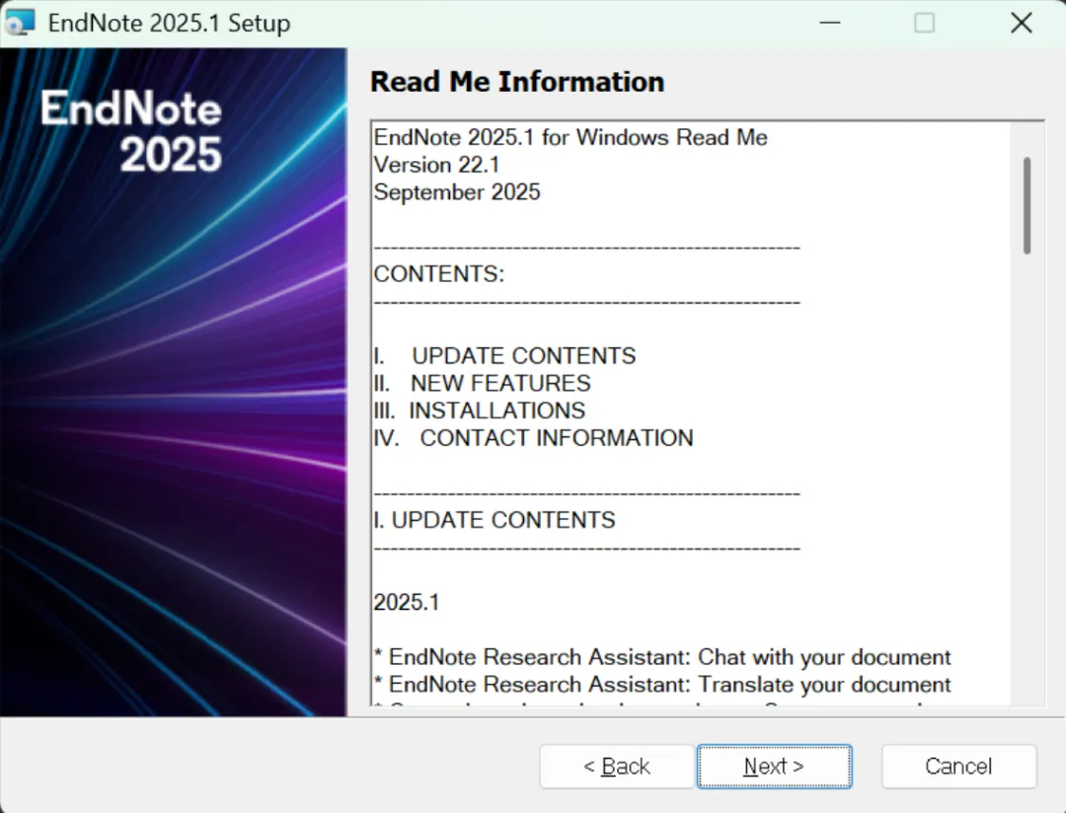Minimize the EndNote 2025.1 Setup window
Screen dimensions: 1066x813
click(829, 23)
